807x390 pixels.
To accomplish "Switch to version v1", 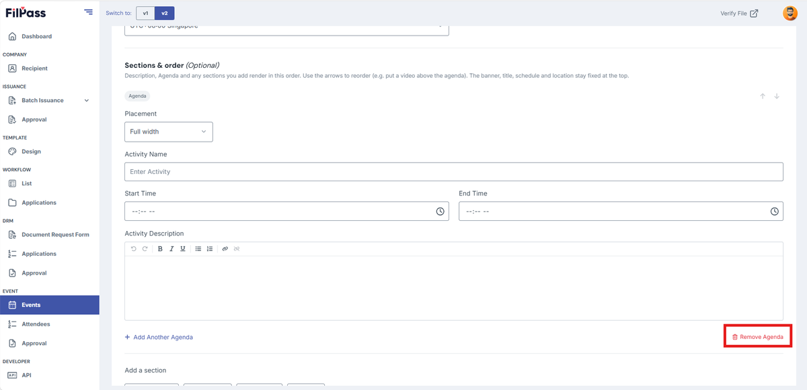I will coord(145,13).
